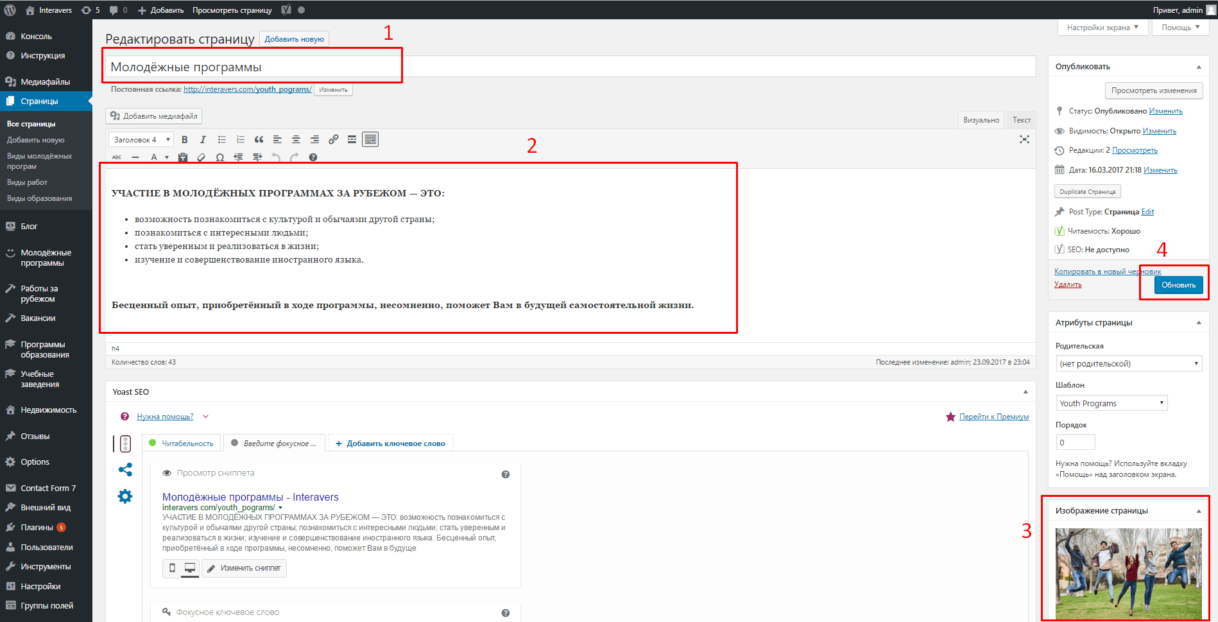
Task: Open the Заголовок 4 format dropdown
Action: coord(142,139)
